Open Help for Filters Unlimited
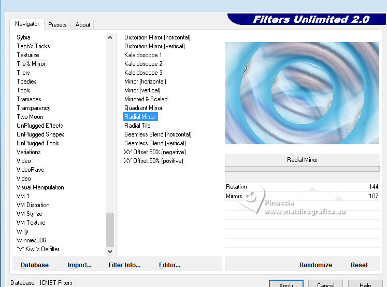Image resolution: width=387 pixels, height=287 pixels. click(365, 284)
